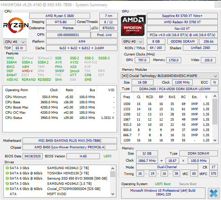Image resolution: width=221 pixels, height=200 pixels.
Task: Click the MTS-B0 stepping value
Action: [x=61, y=22]
